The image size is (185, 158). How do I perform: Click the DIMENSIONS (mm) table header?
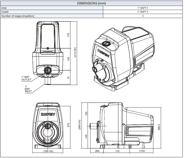(91, 3)
